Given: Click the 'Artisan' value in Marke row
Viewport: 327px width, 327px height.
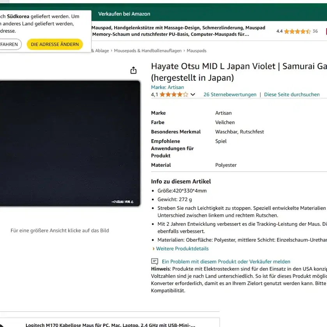Looking at the screenshot, I should click(x=223, y=113).
